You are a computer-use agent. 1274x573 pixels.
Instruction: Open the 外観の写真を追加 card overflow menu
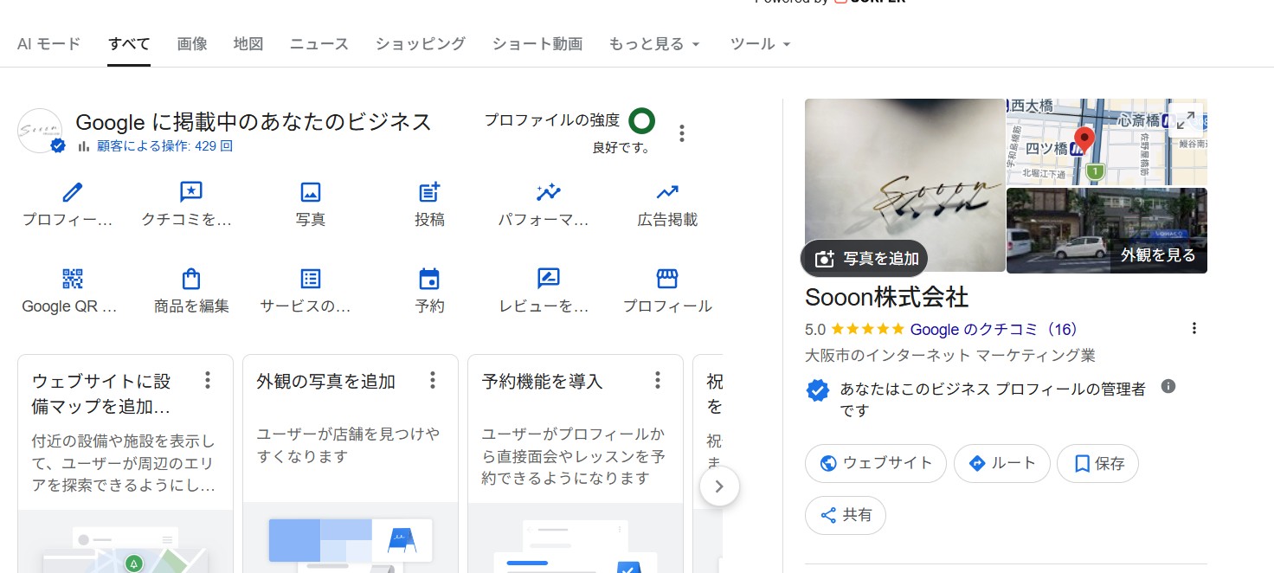tap(432, 380)
